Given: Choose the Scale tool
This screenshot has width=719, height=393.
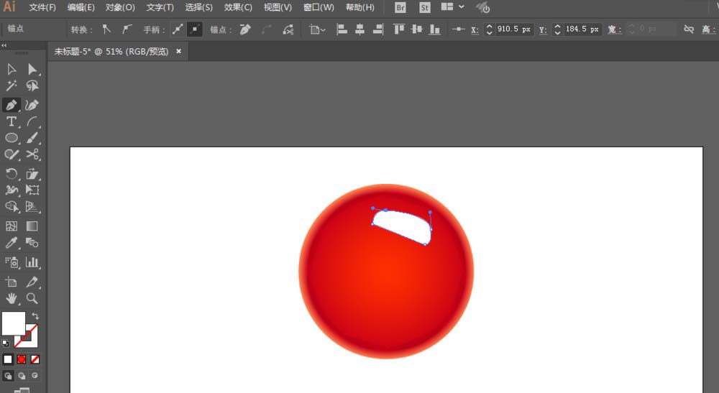Looking at the screenshot, I should 32,174.
